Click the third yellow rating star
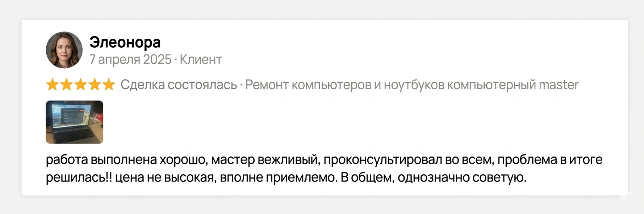This screenshot has width=644, height=214. [x=80, y=85]
